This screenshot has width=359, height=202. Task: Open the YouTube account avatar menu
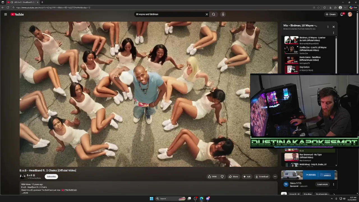[x=350, y=14]
